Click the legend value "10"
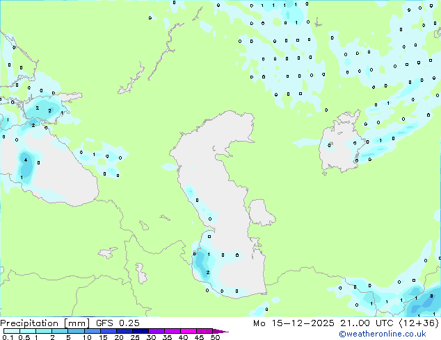The image size is (441, 340). [87, 337]
